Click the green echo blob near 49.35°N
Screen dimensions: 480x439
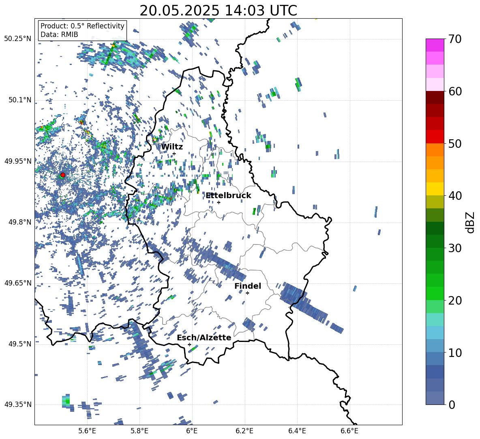pos(66,401)
